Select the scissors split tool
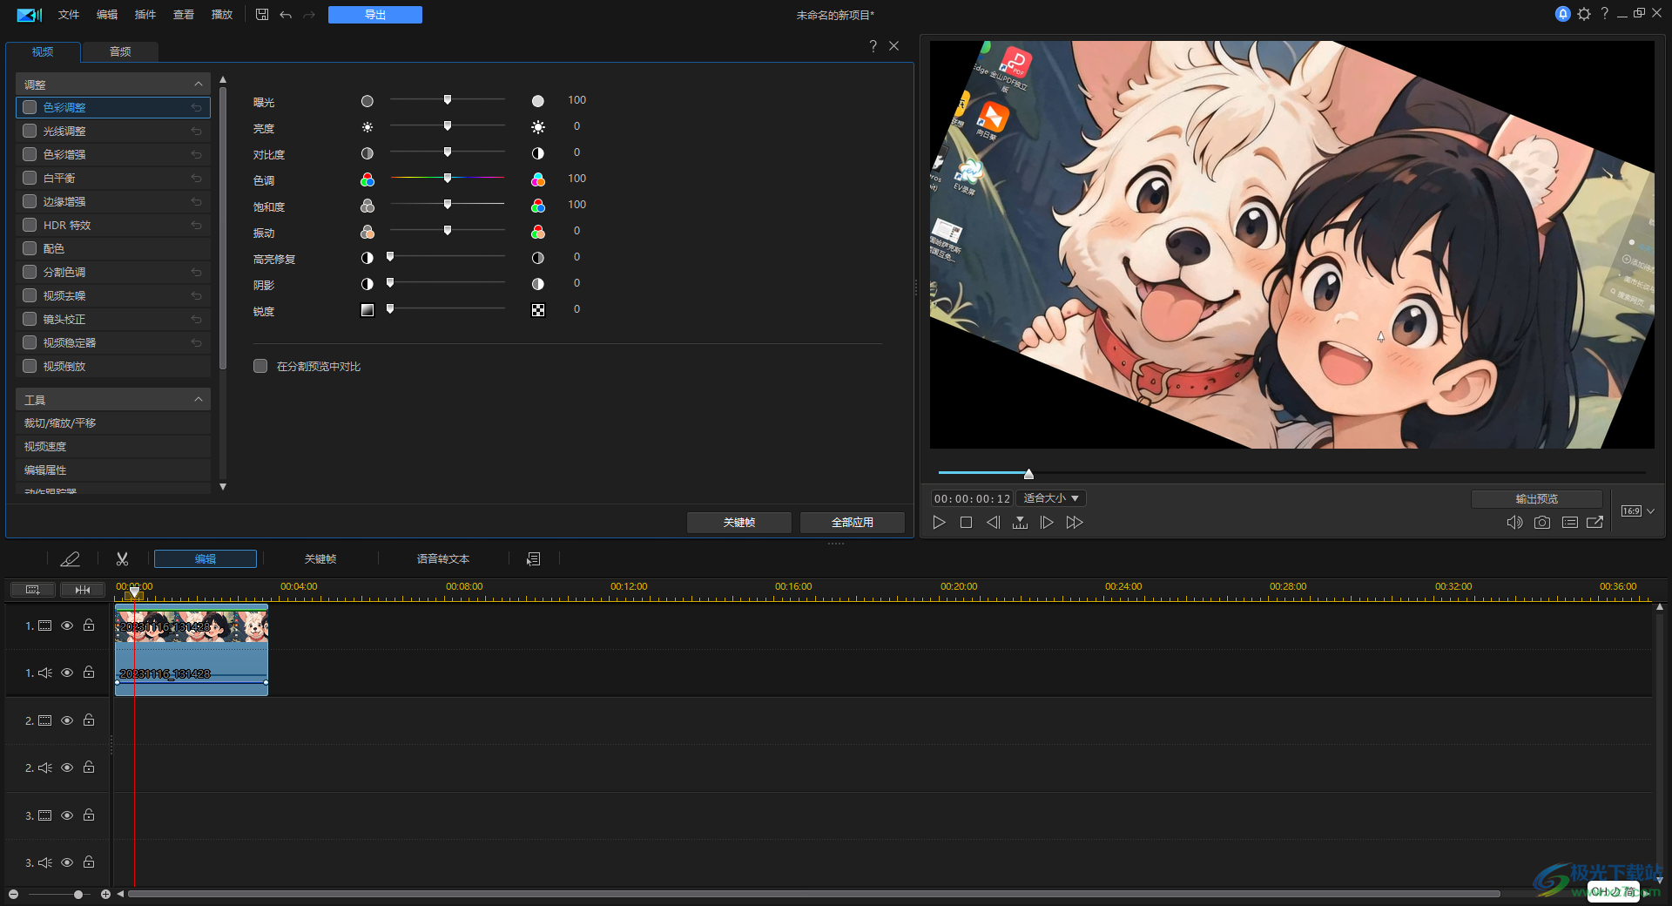1672x906 pixels. coord(122,559)
